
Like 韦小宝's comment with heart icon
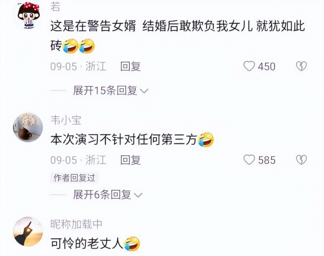[x=249, y=160]
